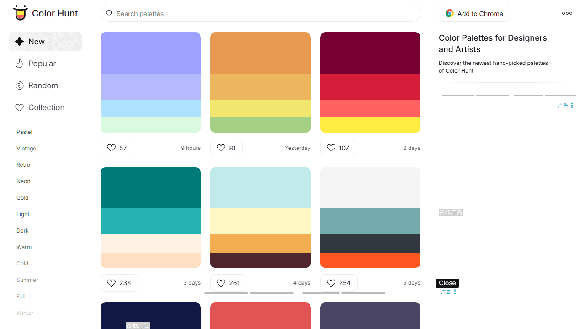Click the bright orange bottom swatch
The height and width of the screenshot is (329, 585).
pos(370,260)
